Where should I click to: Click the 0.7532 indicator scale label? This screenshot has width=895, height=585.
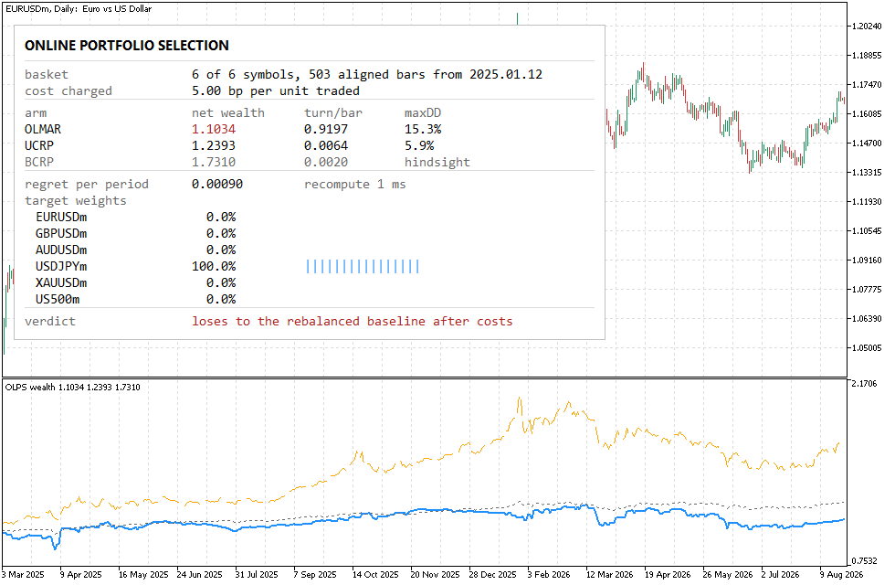pyautogui.click(x=864, y=561)
